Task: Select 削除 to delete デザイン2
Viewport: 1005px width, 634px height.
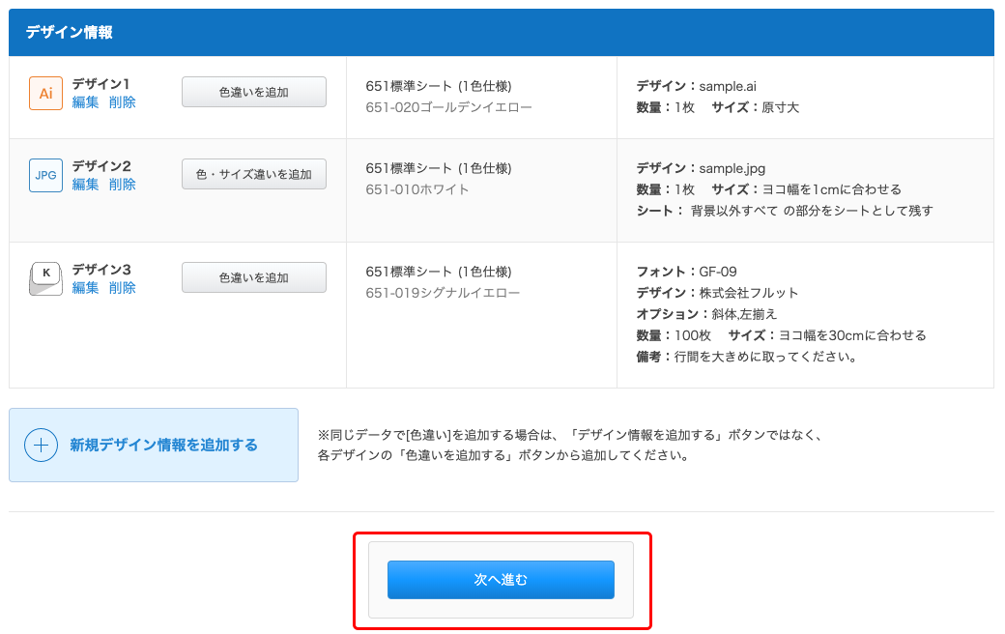Action: click(122, 184)
